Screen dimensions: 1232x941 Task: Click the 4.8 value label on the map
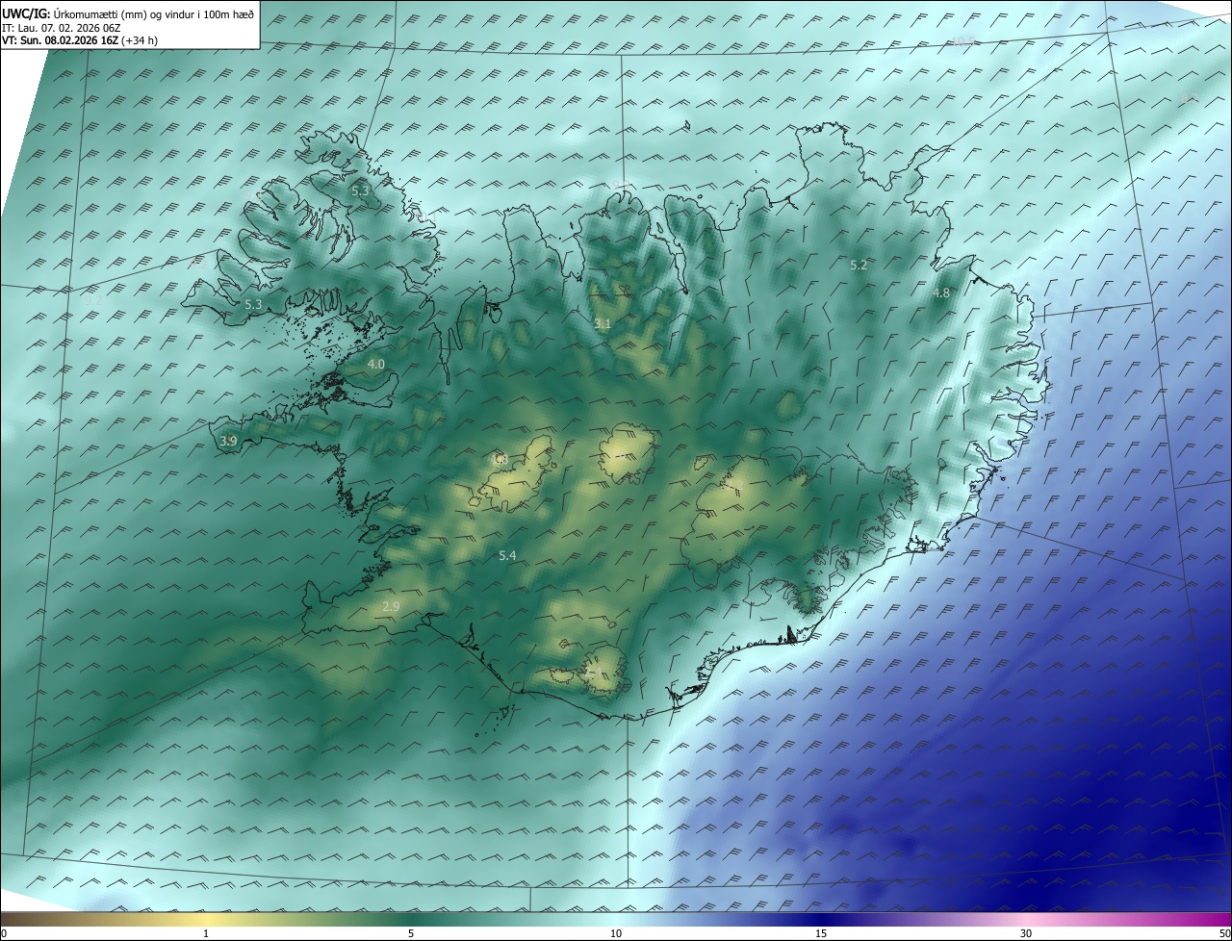941,292
